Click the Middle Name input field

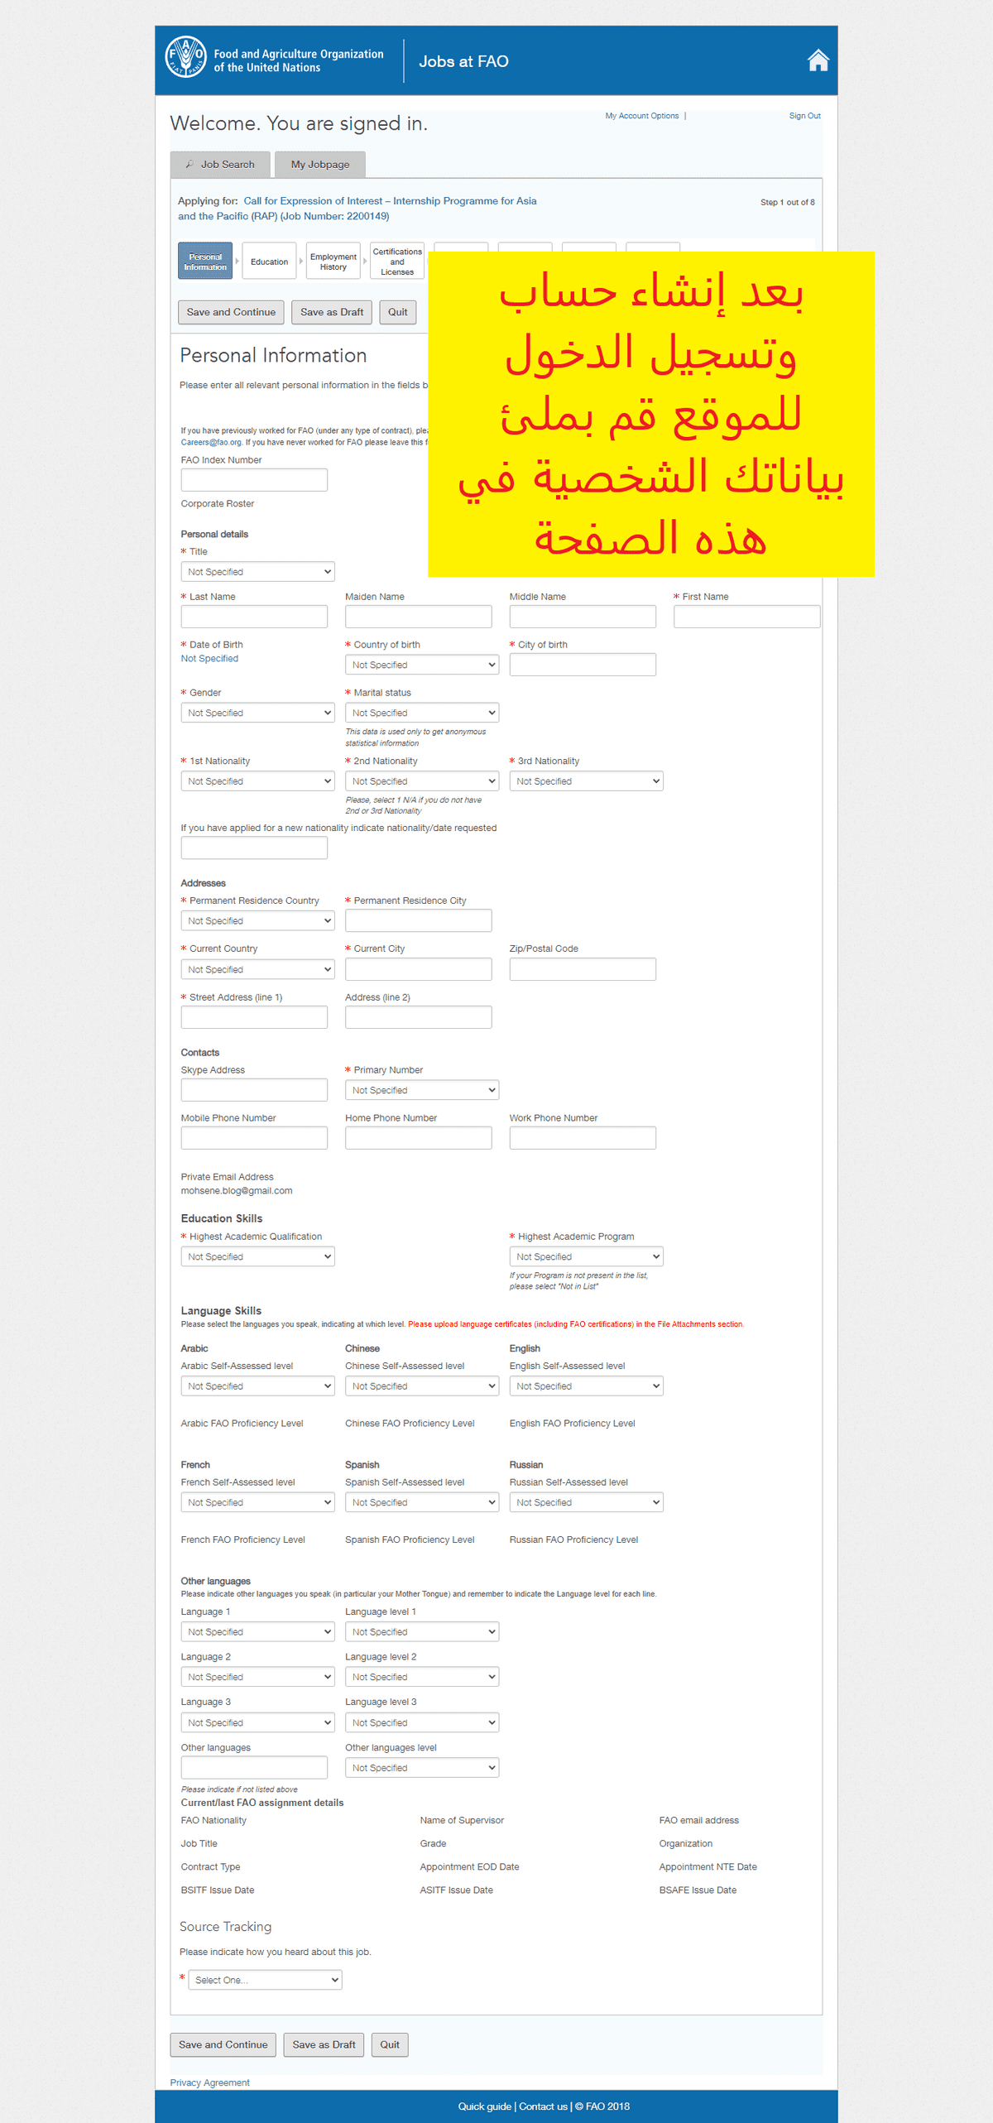(x=583, y=617)
